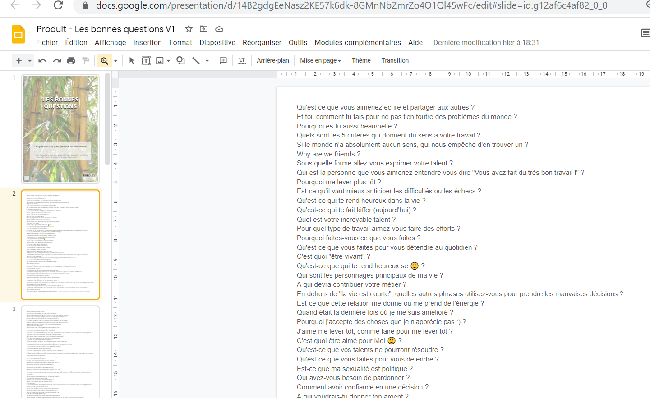
Task: Click Arrière-plan button
Action: point(273,60)
